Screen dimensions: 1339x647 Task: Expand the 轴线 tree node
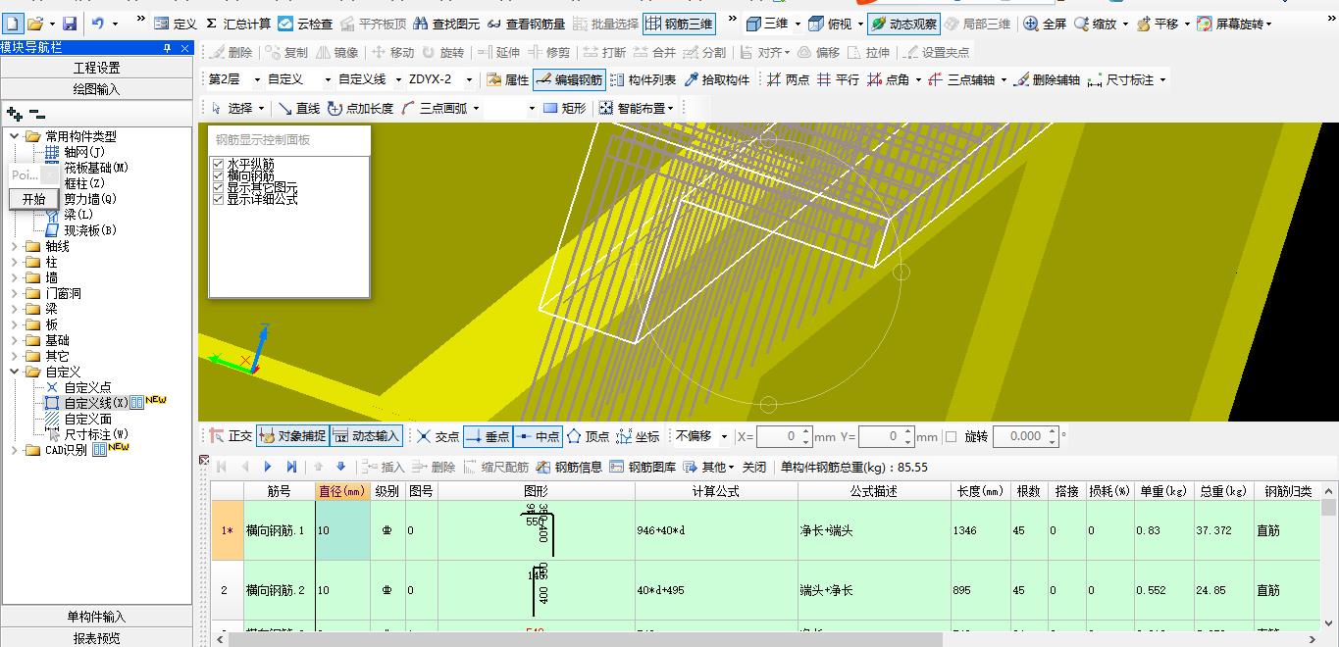tap(15, 246)
